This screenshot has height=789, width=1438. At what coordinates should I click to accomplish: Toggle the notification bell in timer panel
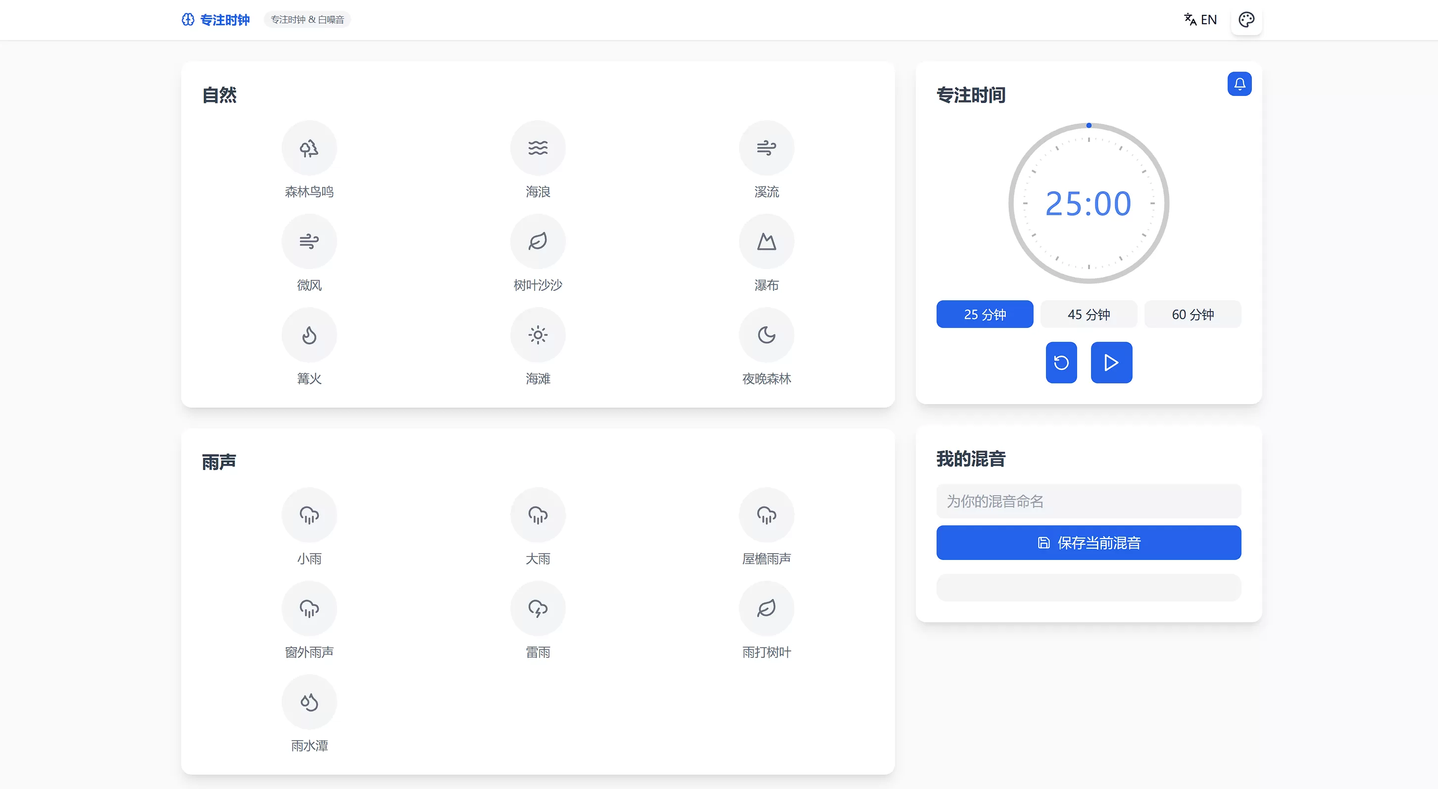click(1239, 84)
